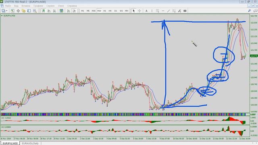Open the Navigator star-folder icon
The width and height of the screenshot is (258, 145).
(x=23, y=11)
